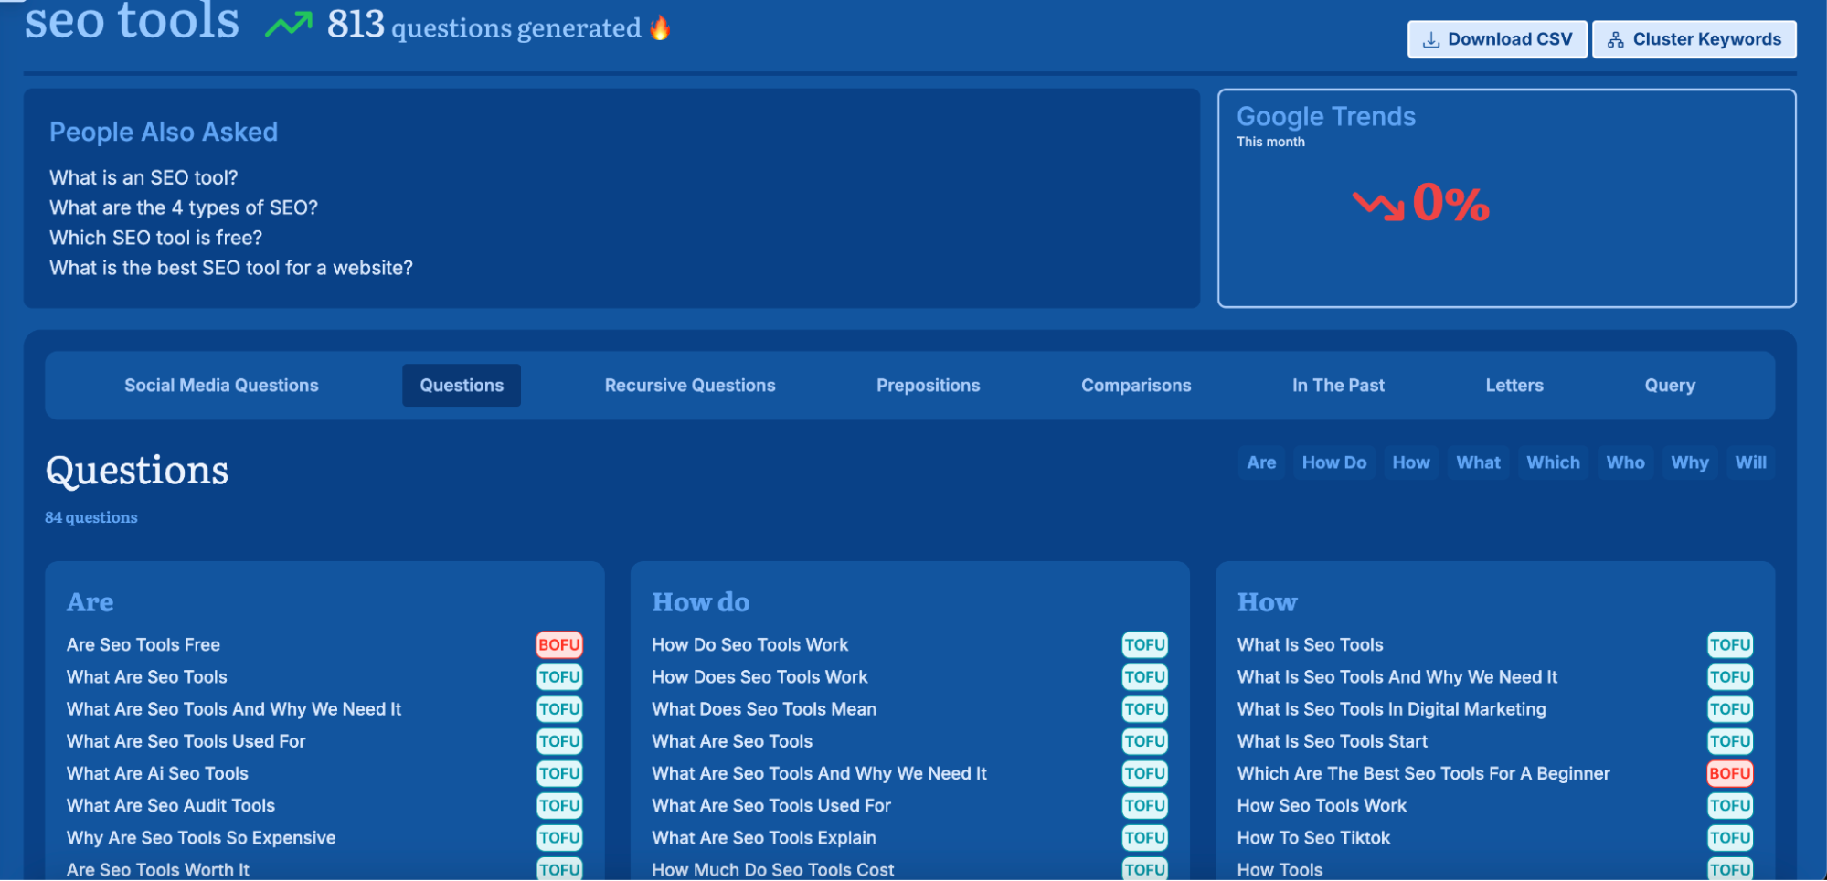
Task: Select the Who filter chip
Action: (1625, 462)
